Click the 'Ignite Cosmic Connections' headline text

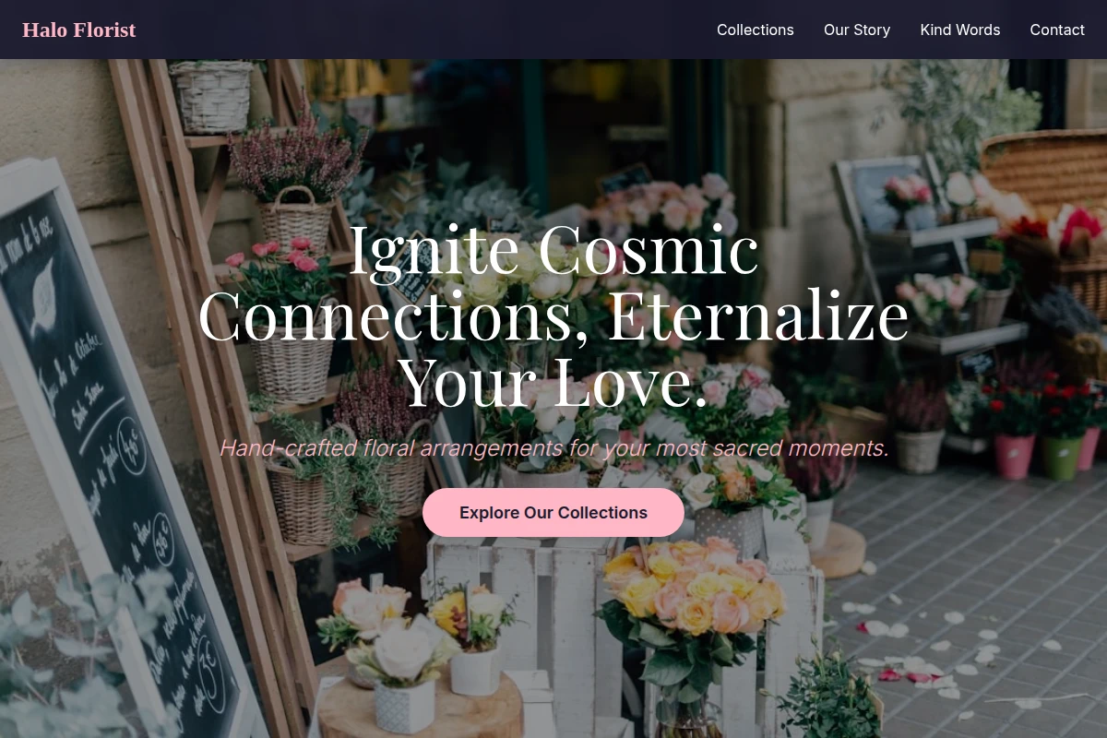click(x=553, y=315)
